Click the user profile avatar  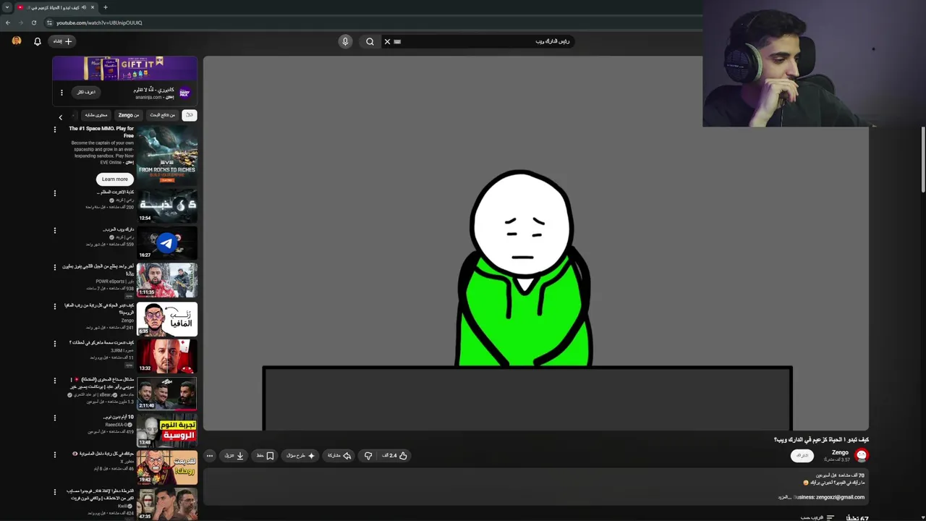pyautogui.click(x=17, y=41)
